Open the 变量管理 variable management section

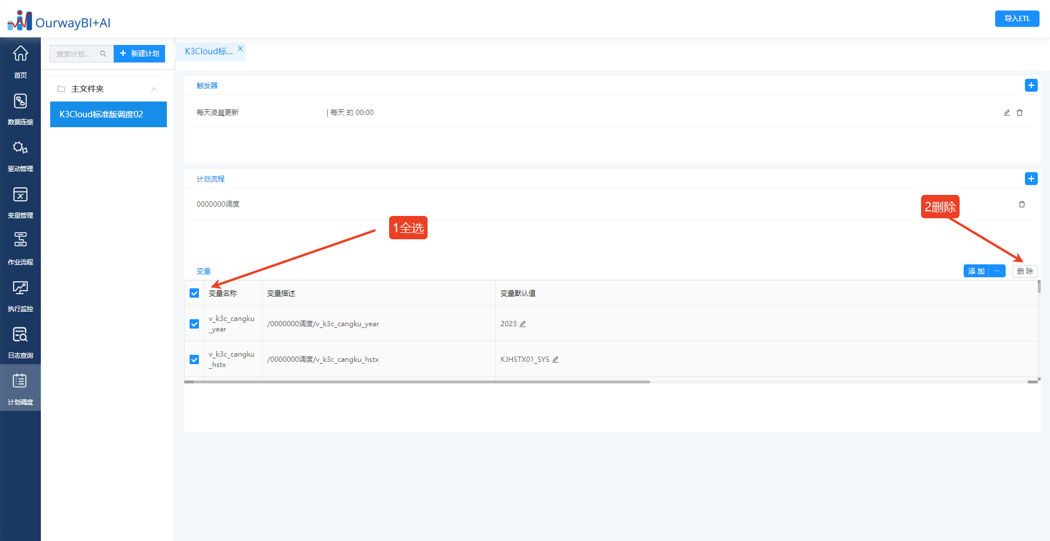click(x=20, y=201)
